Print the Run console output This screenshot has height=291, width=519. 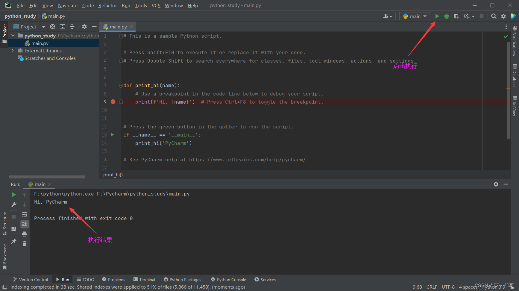(25, 234)
